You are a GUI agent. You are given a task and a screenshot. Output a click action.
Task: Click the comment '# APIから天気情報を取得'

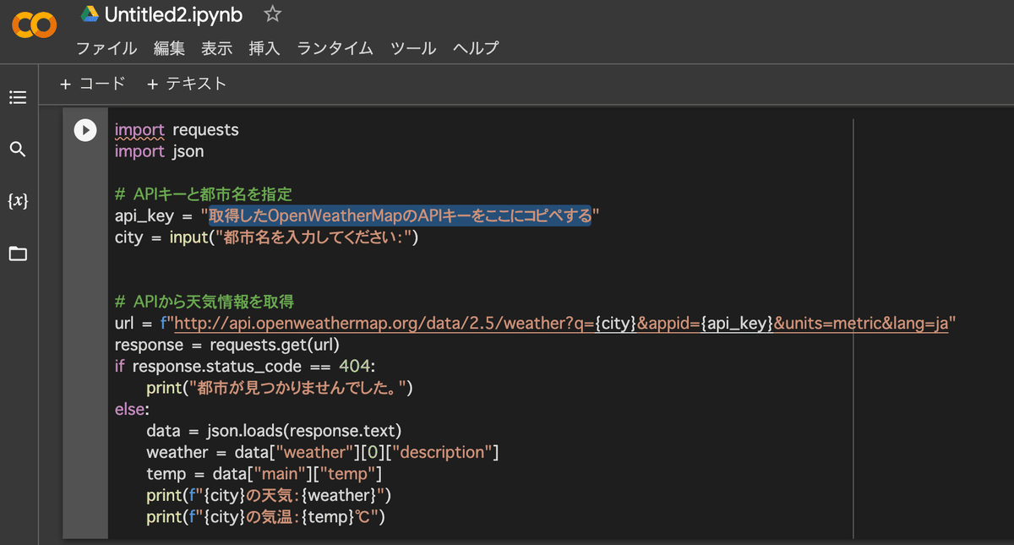pyautogui.click(x=204, y=302)
